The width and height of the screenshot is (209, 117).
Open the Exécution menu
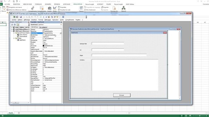coord(55,20)
